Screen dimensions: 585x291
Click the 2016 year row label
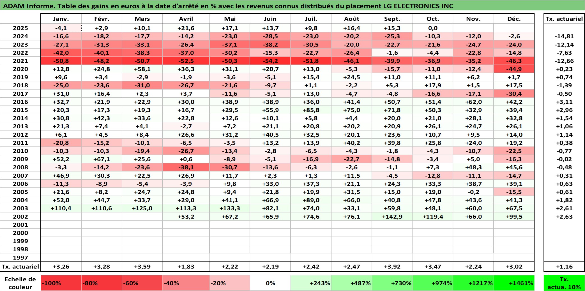[x=20, y=102]
